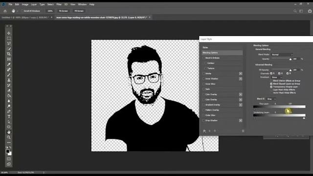The height and width of the screenshot is (176, 313).
Task: Enable the Satin effect checkbox
Action: tap(204, 89)
